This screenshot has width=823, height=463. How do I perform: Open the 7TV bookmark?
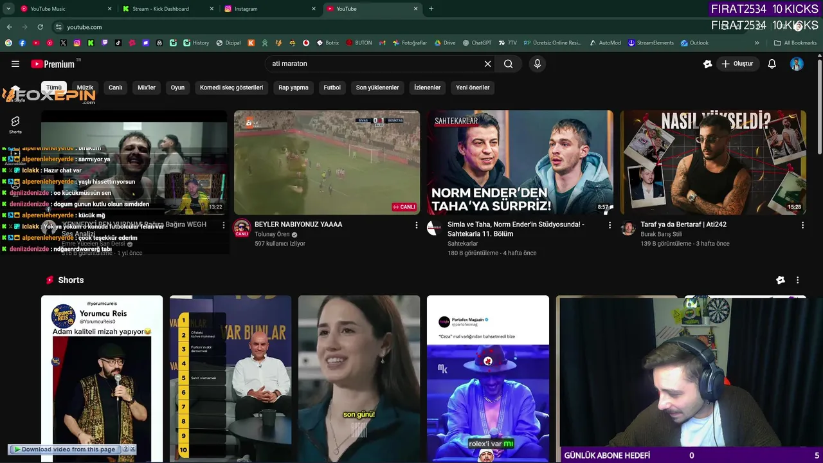507,43
